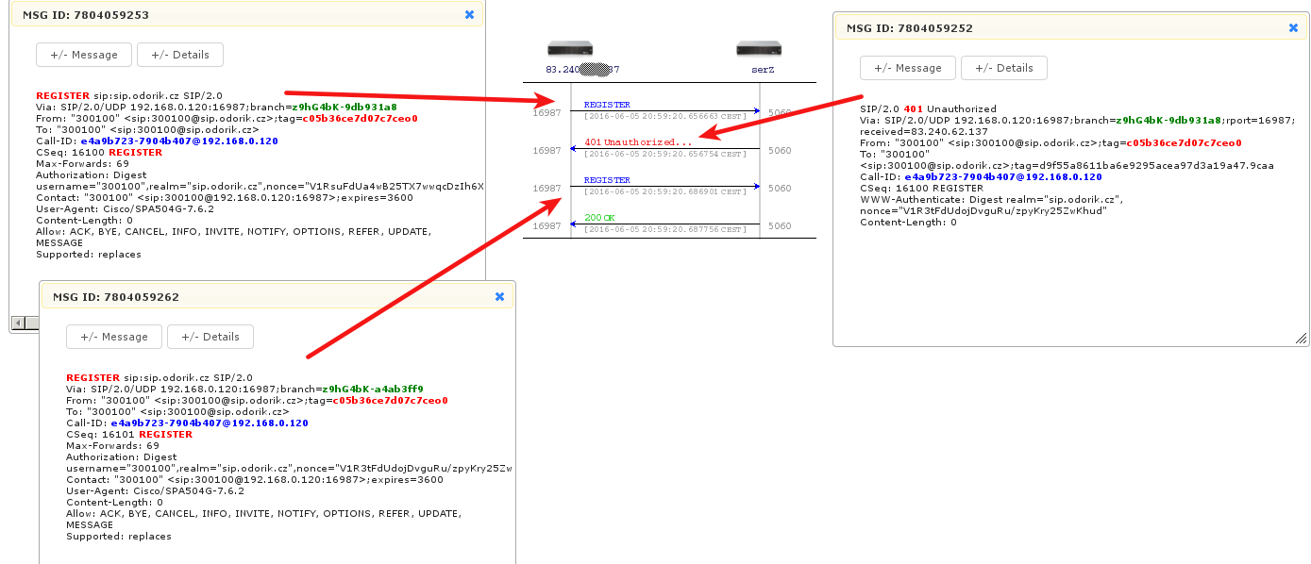Screen dimensions: 1311x564
Task: Expand +/- Details in popup 7804059252
Action: [1002, 68]
